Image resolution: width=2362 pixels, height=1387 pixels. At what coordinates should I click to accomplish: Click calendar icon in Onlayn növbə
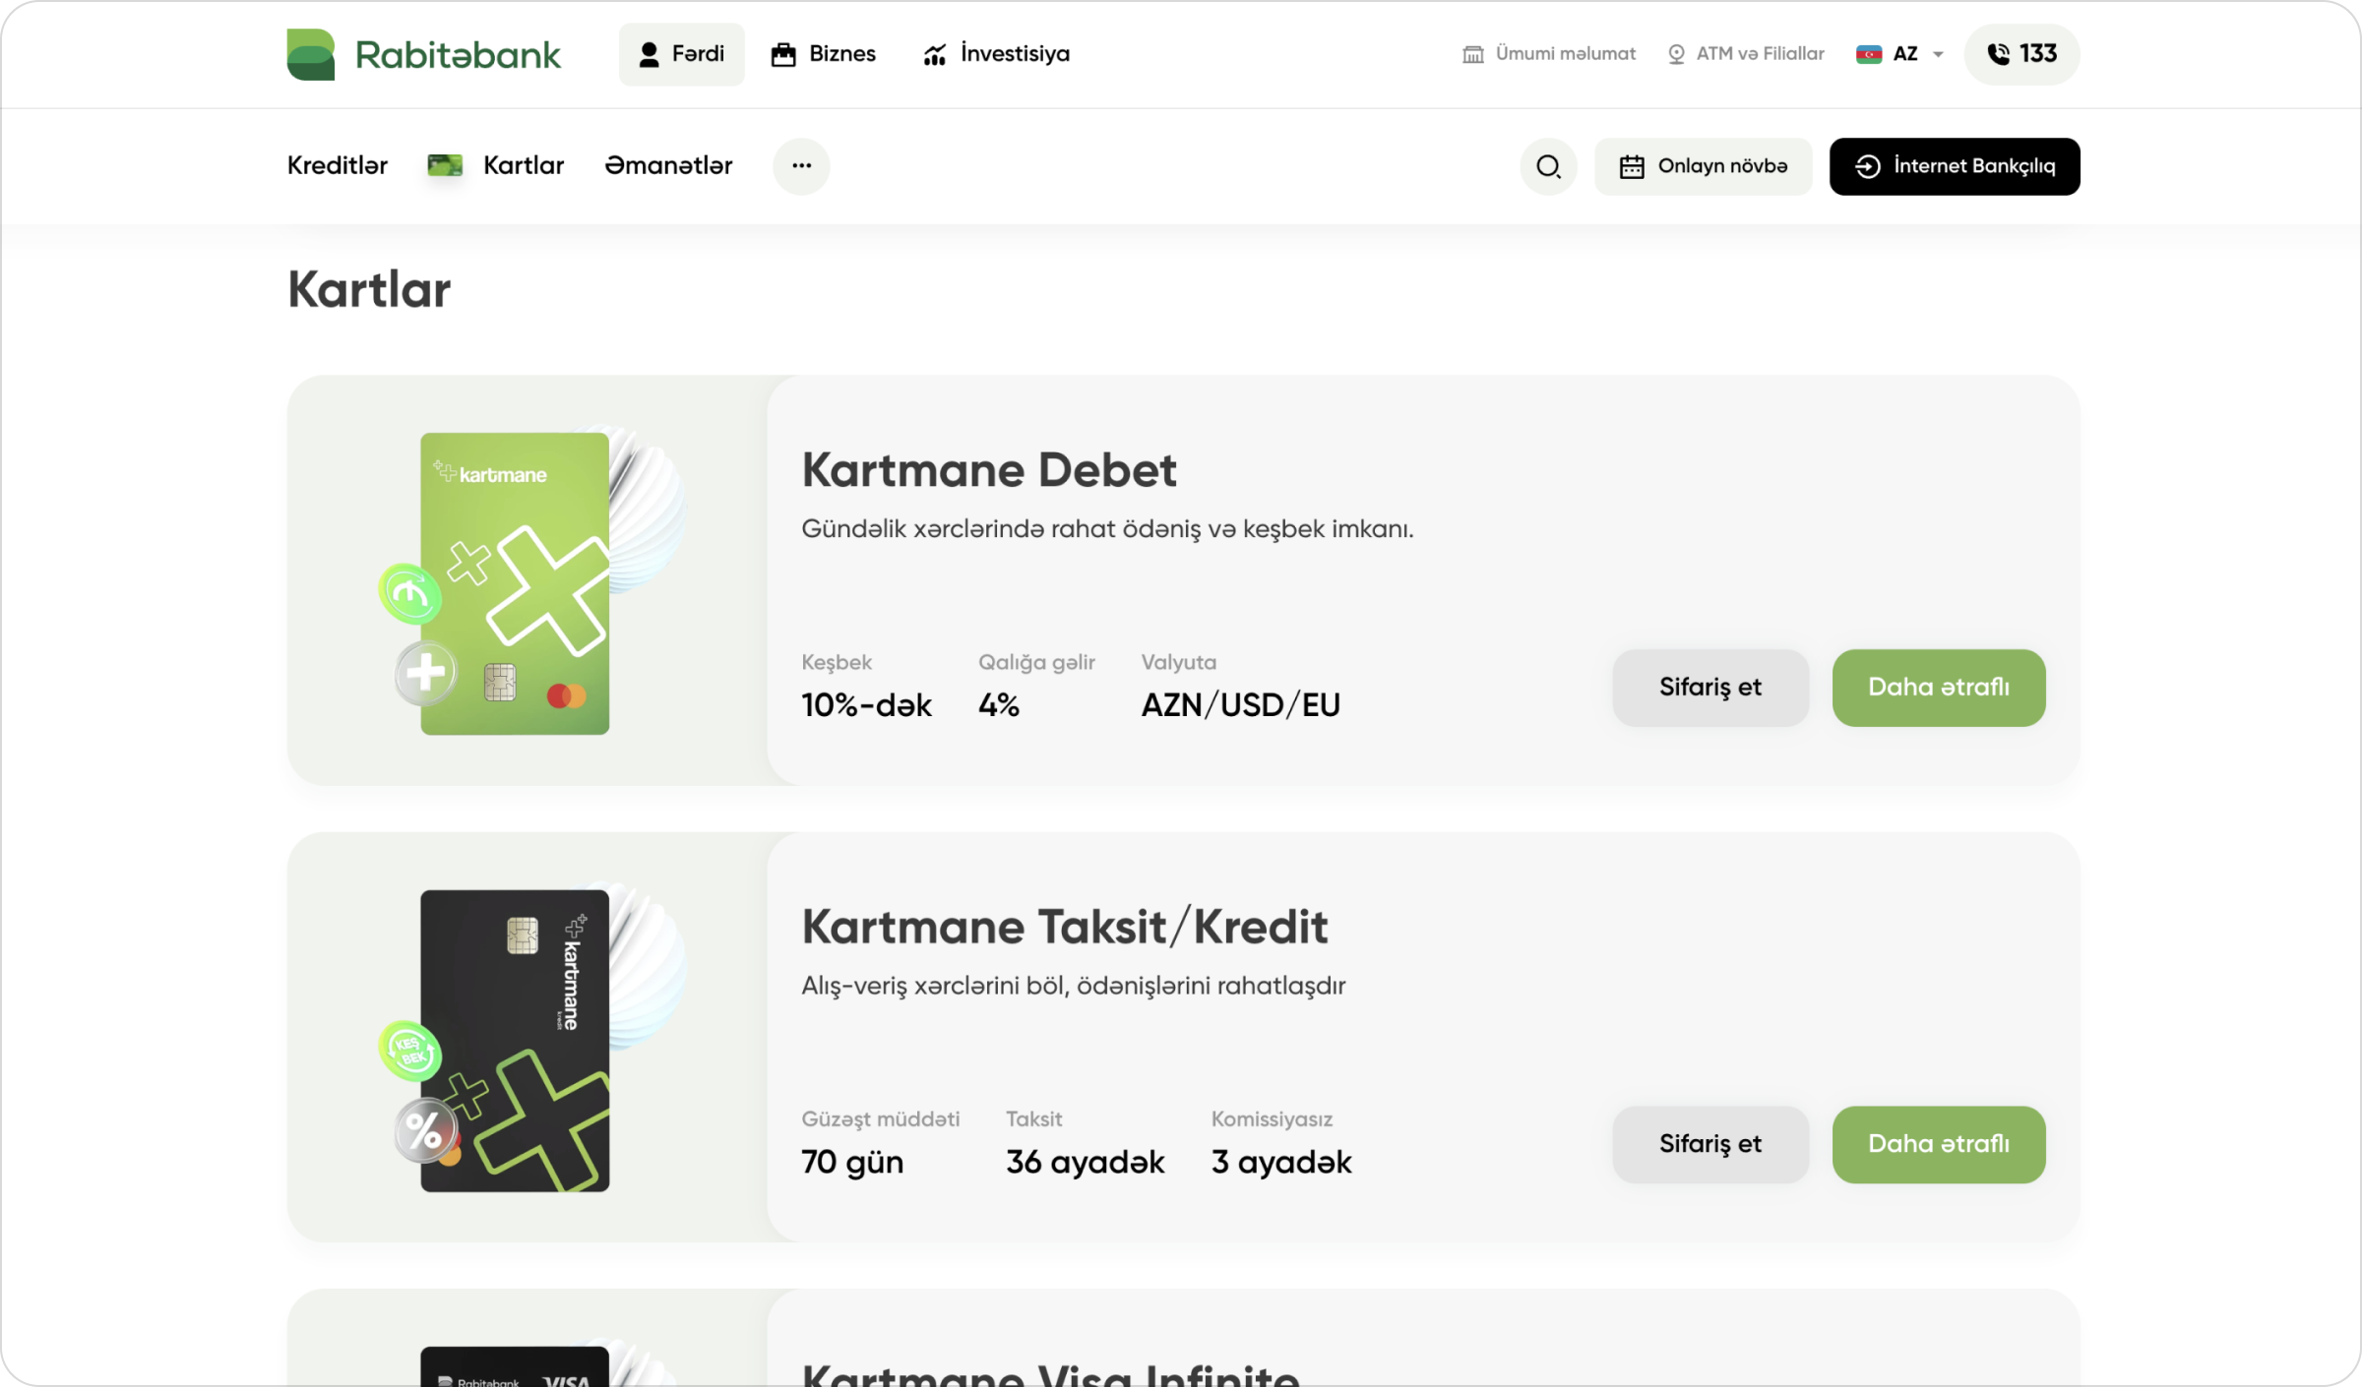[x=1632, y=166]
